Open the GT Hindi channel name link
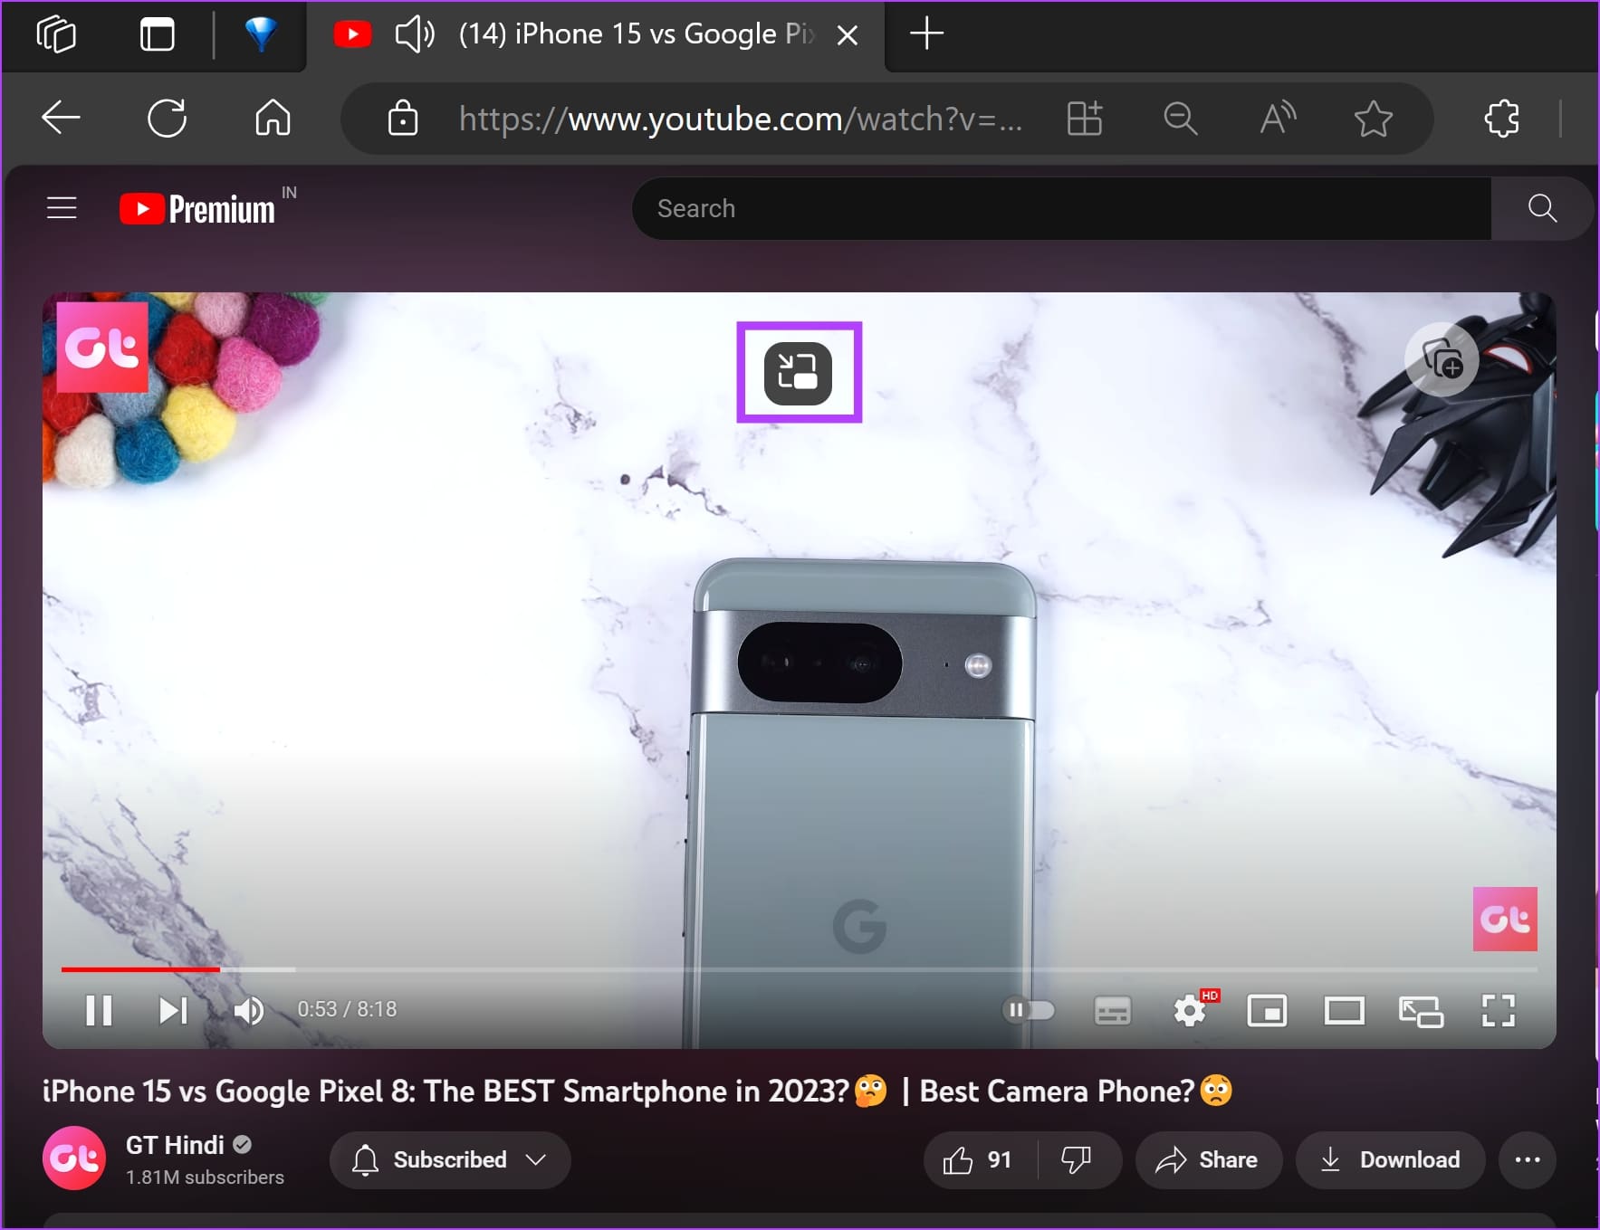The width and height of the screenshot is (1600, 1230). (175, 1145)
